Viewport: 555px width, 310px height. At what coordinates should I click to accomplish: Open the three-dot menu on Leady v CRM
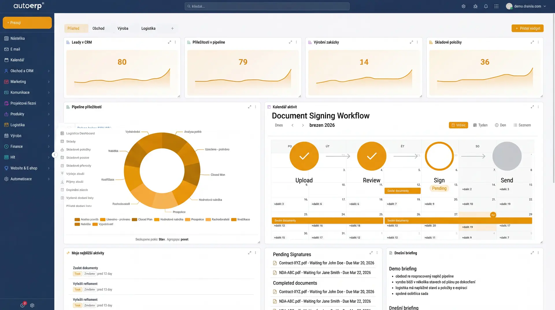click(x=175, y=42)
